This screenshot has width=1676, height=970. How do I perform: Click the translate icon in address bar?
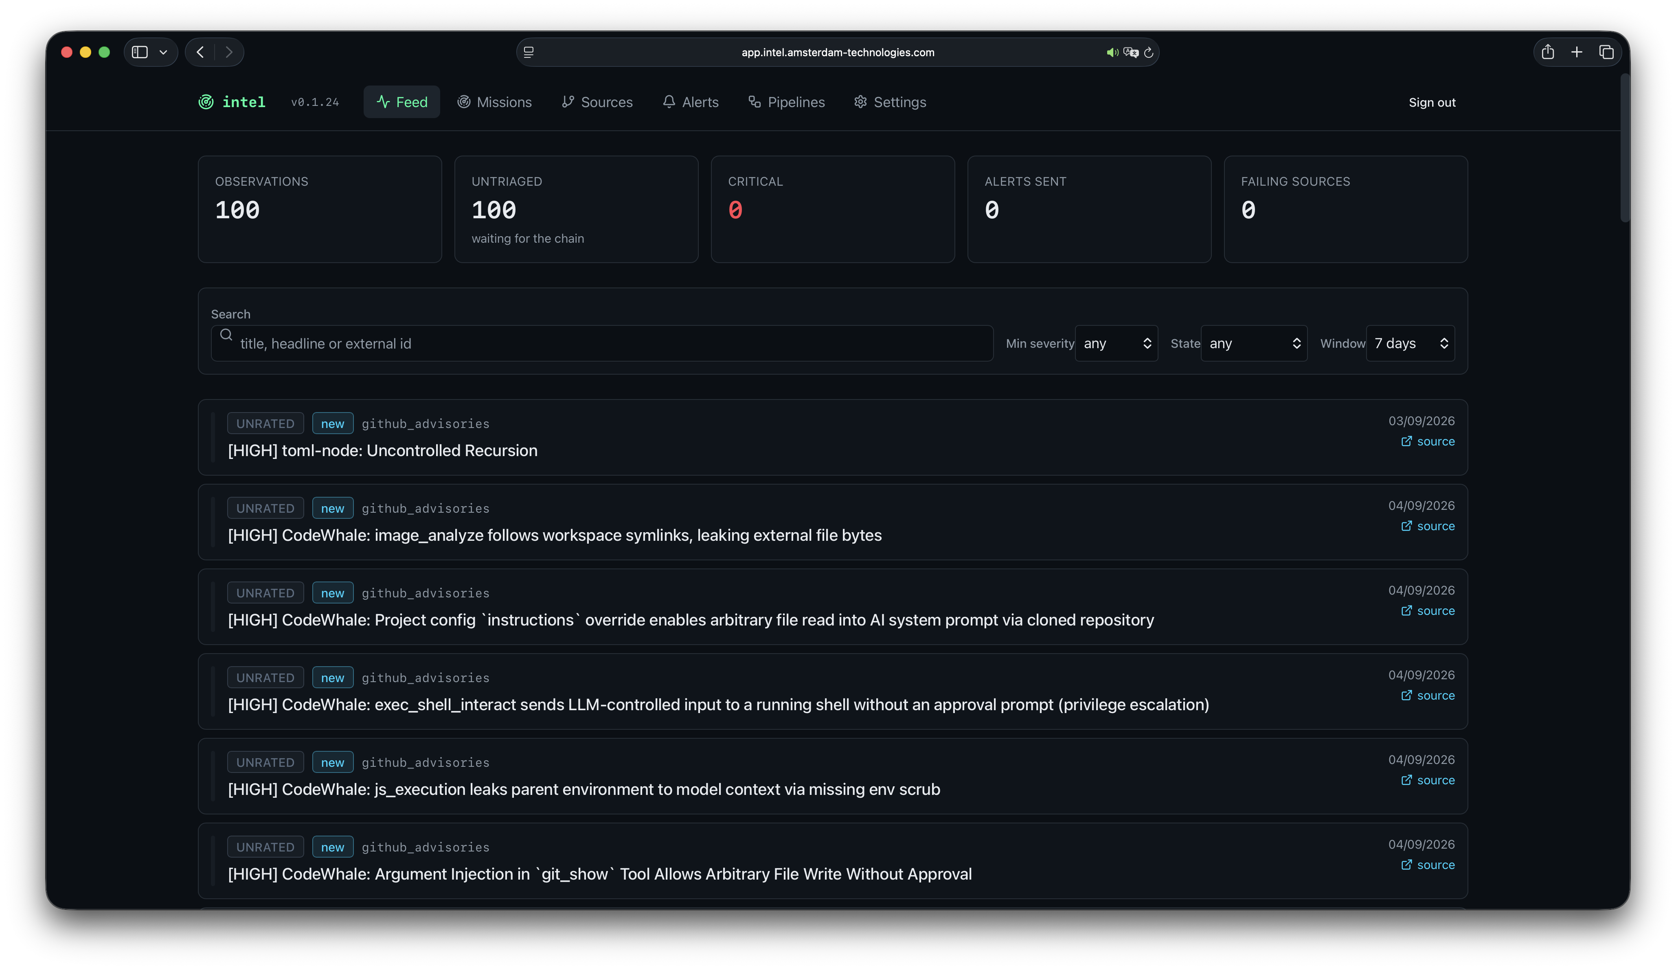[1131, 52]
